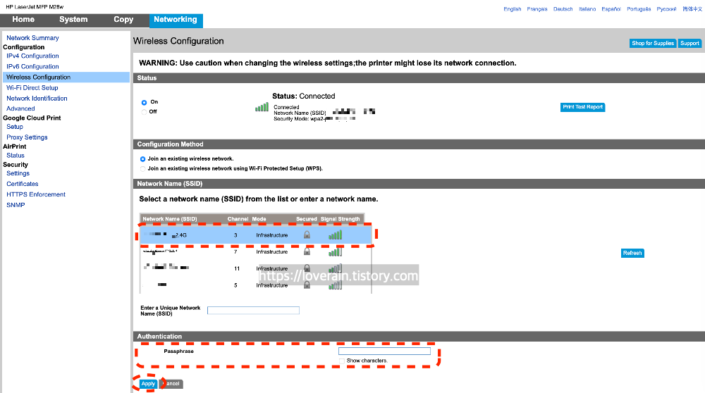Go to IPv6 Configuration
Image resolution: width=705 pixels, height=393 pixels.
pos(32,66)
